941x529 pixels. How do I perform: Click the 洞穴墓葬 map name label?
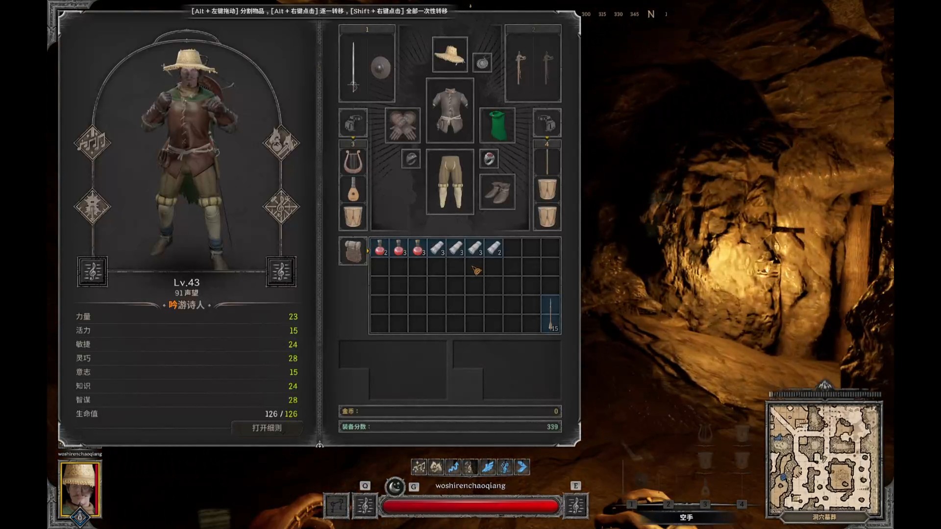pyautogui.click(x=824, y=517)
